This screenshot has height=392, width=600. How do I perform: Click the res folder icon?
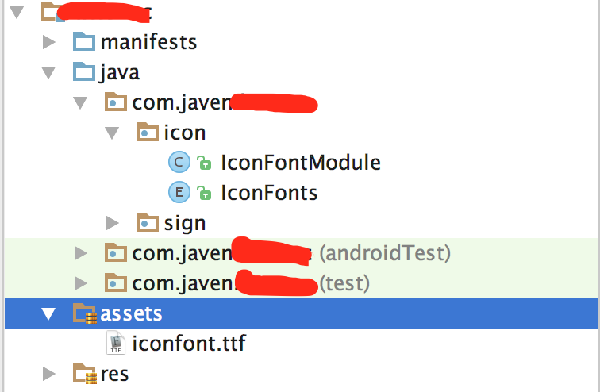(x=85, y=373)
